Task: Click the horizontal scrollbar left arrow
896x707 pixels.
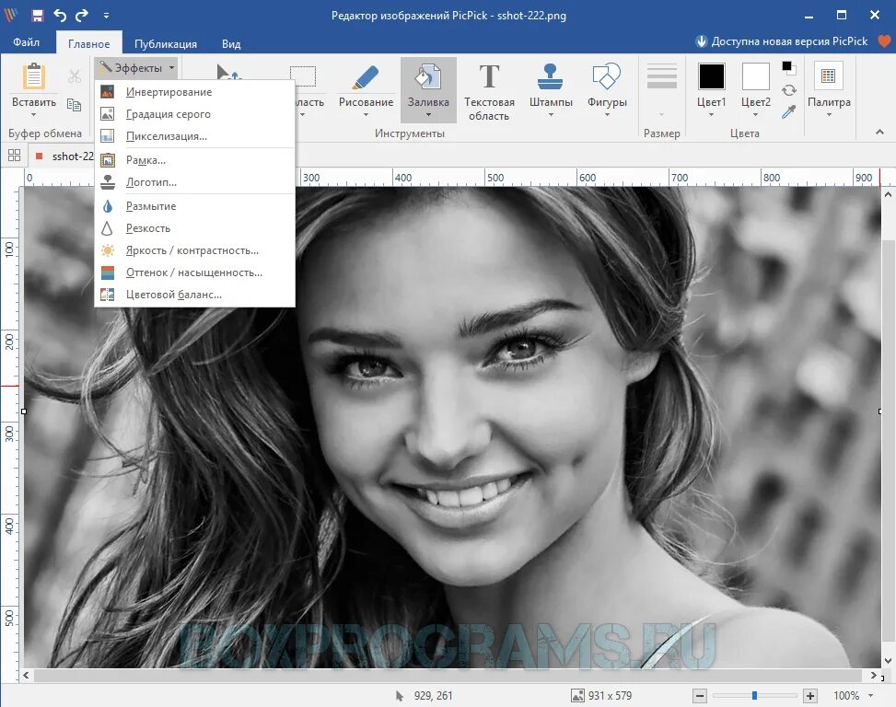Action: coord(27,676)
